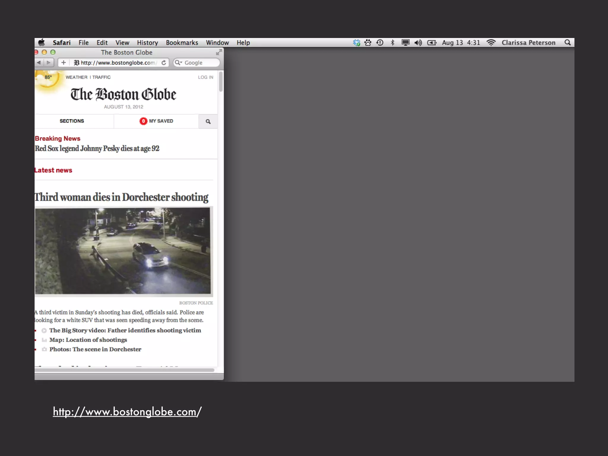Click the battery status icon
The width and height of the screenshot is (608, 456).
432,42
